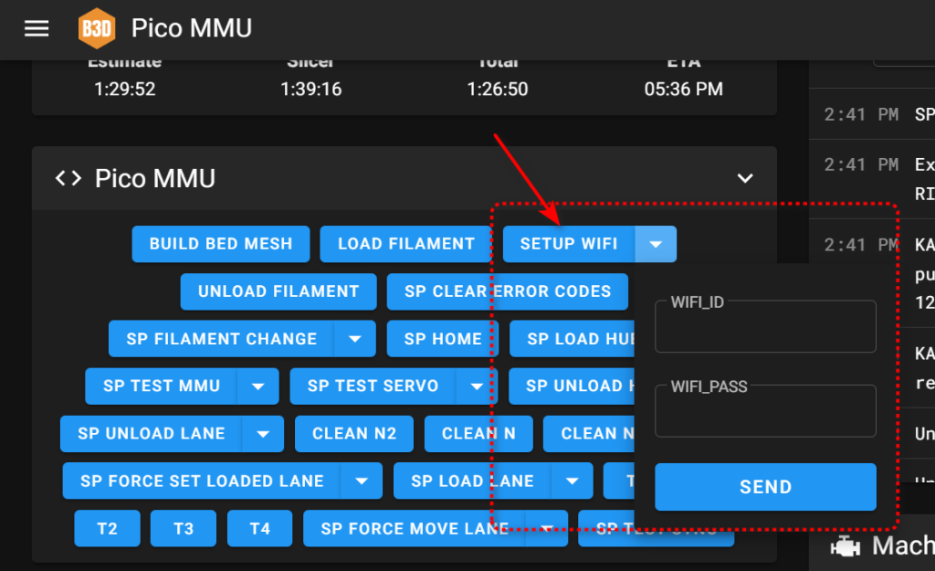
Task: Click the LOAD FILAMENT macro button
Action: tap(406, 244)
